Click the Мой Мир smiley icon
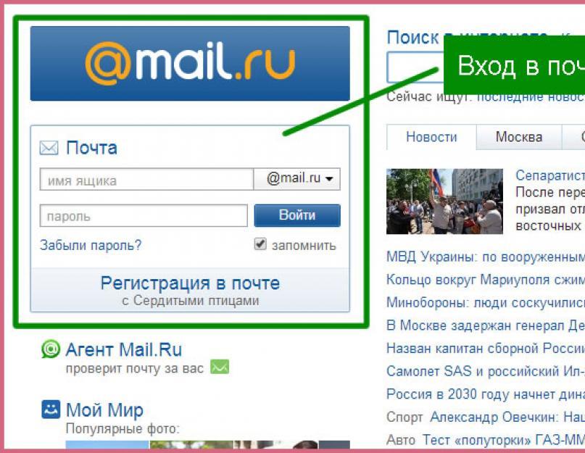The height and width of the screenshot is (453, 585). tap(51, 410)
